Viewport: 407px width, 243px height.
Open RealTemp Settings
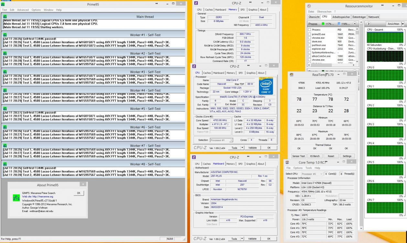point(347,156)
